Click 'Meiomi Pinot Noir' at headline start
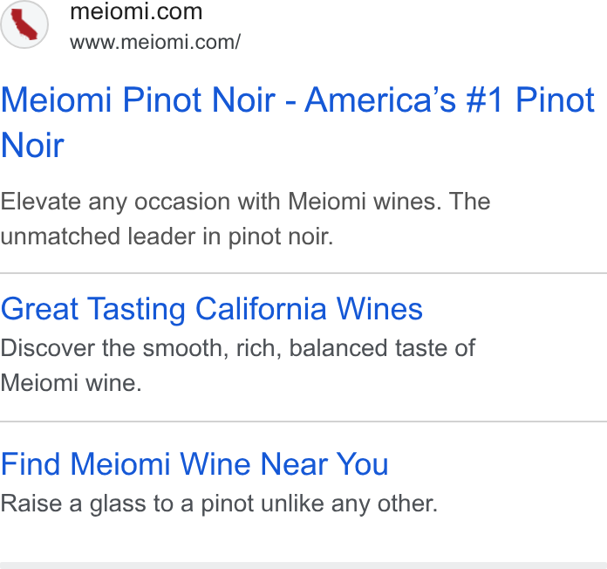 click(x=138, y=100)
